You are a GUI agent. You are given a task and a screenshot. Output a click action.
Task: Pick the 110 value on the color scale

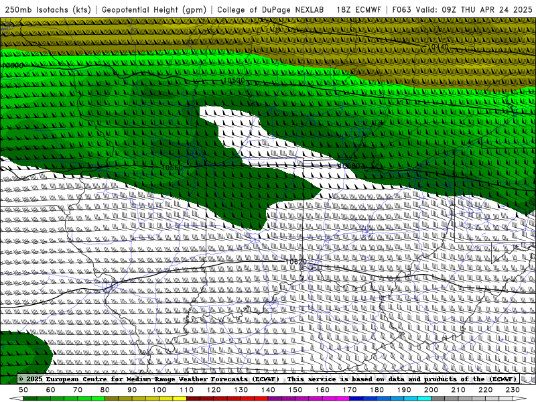point(187,390)
